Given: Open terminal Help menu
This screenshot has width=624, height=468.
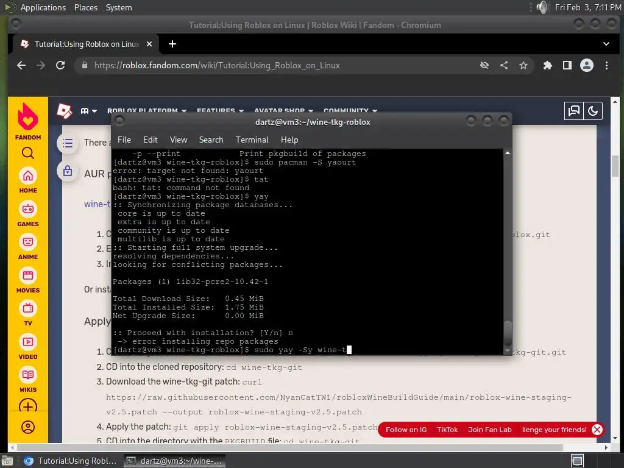Looking at the screenshot, I should (x=289, y=140).
